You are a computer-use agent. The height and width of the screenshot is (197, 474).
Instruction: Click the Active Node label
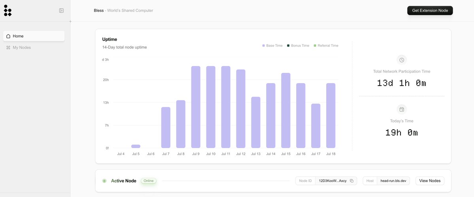124,181
